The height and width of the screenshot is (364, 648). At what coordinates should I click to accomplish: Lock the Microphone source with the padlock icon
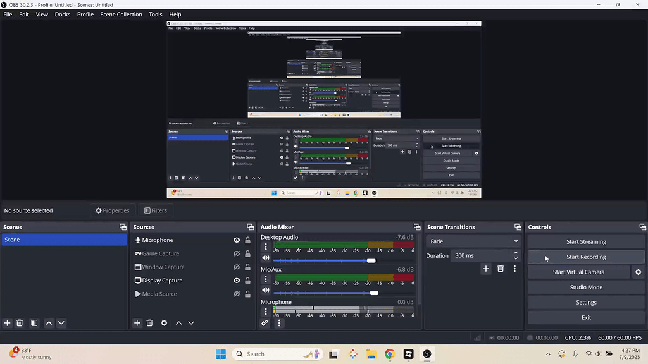(247, 240)
